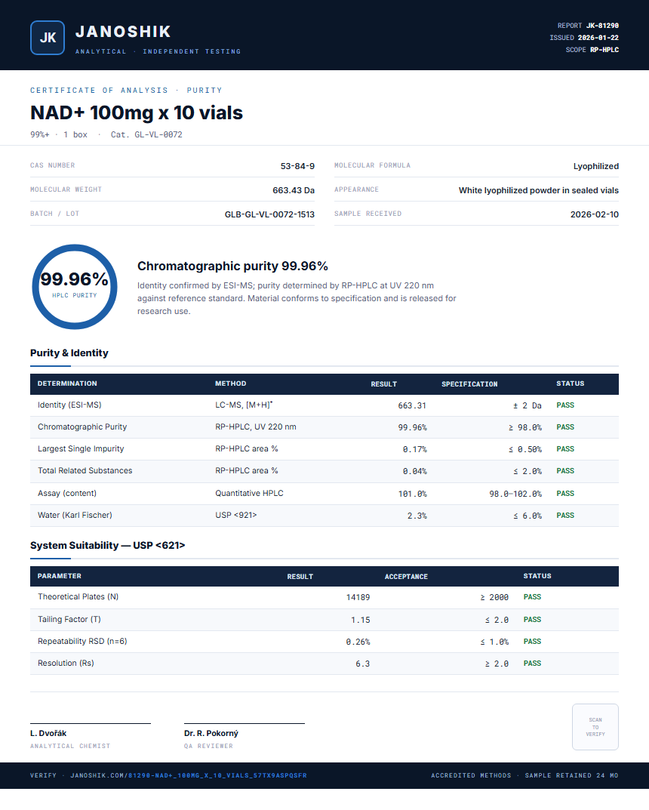The image size is (649, 810).
Task: Select the Identity (ESI-MS) row label
Action: 69,405
